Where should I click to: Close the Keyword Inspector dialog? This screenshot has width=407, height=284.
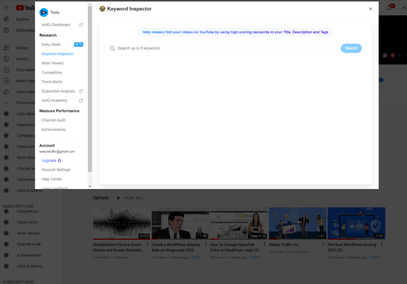pos(371,9)
